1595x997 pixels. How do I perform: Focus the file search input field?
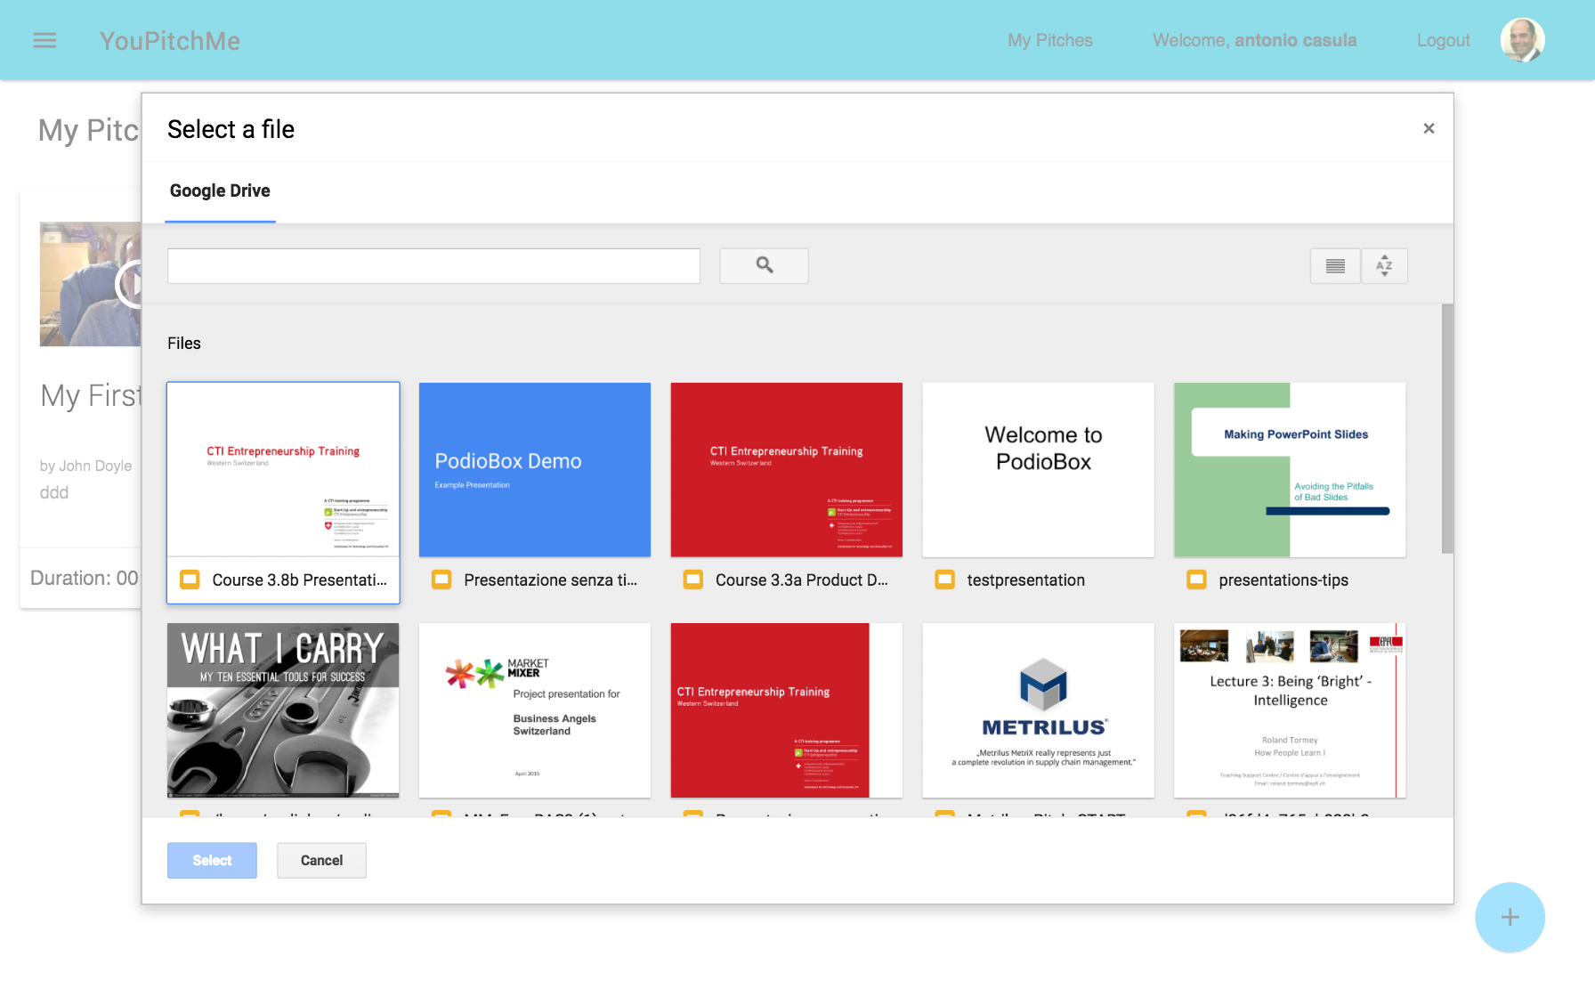pyautogui.click(x=433, y=265)
